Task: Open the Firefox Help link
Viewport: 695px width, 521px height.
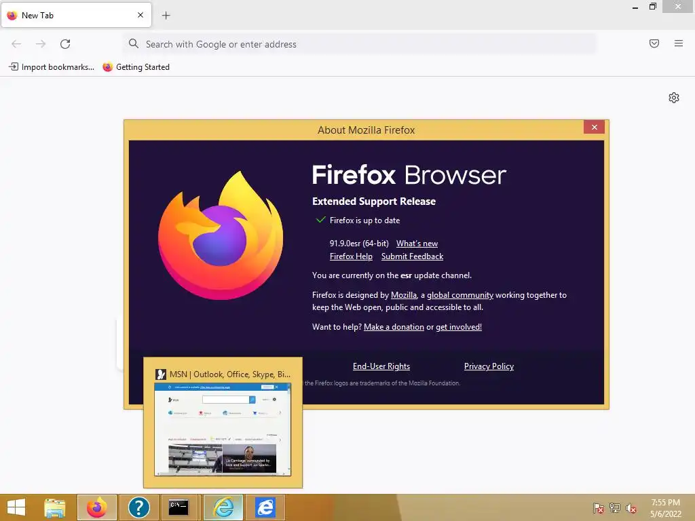Action: click(351, 256)
